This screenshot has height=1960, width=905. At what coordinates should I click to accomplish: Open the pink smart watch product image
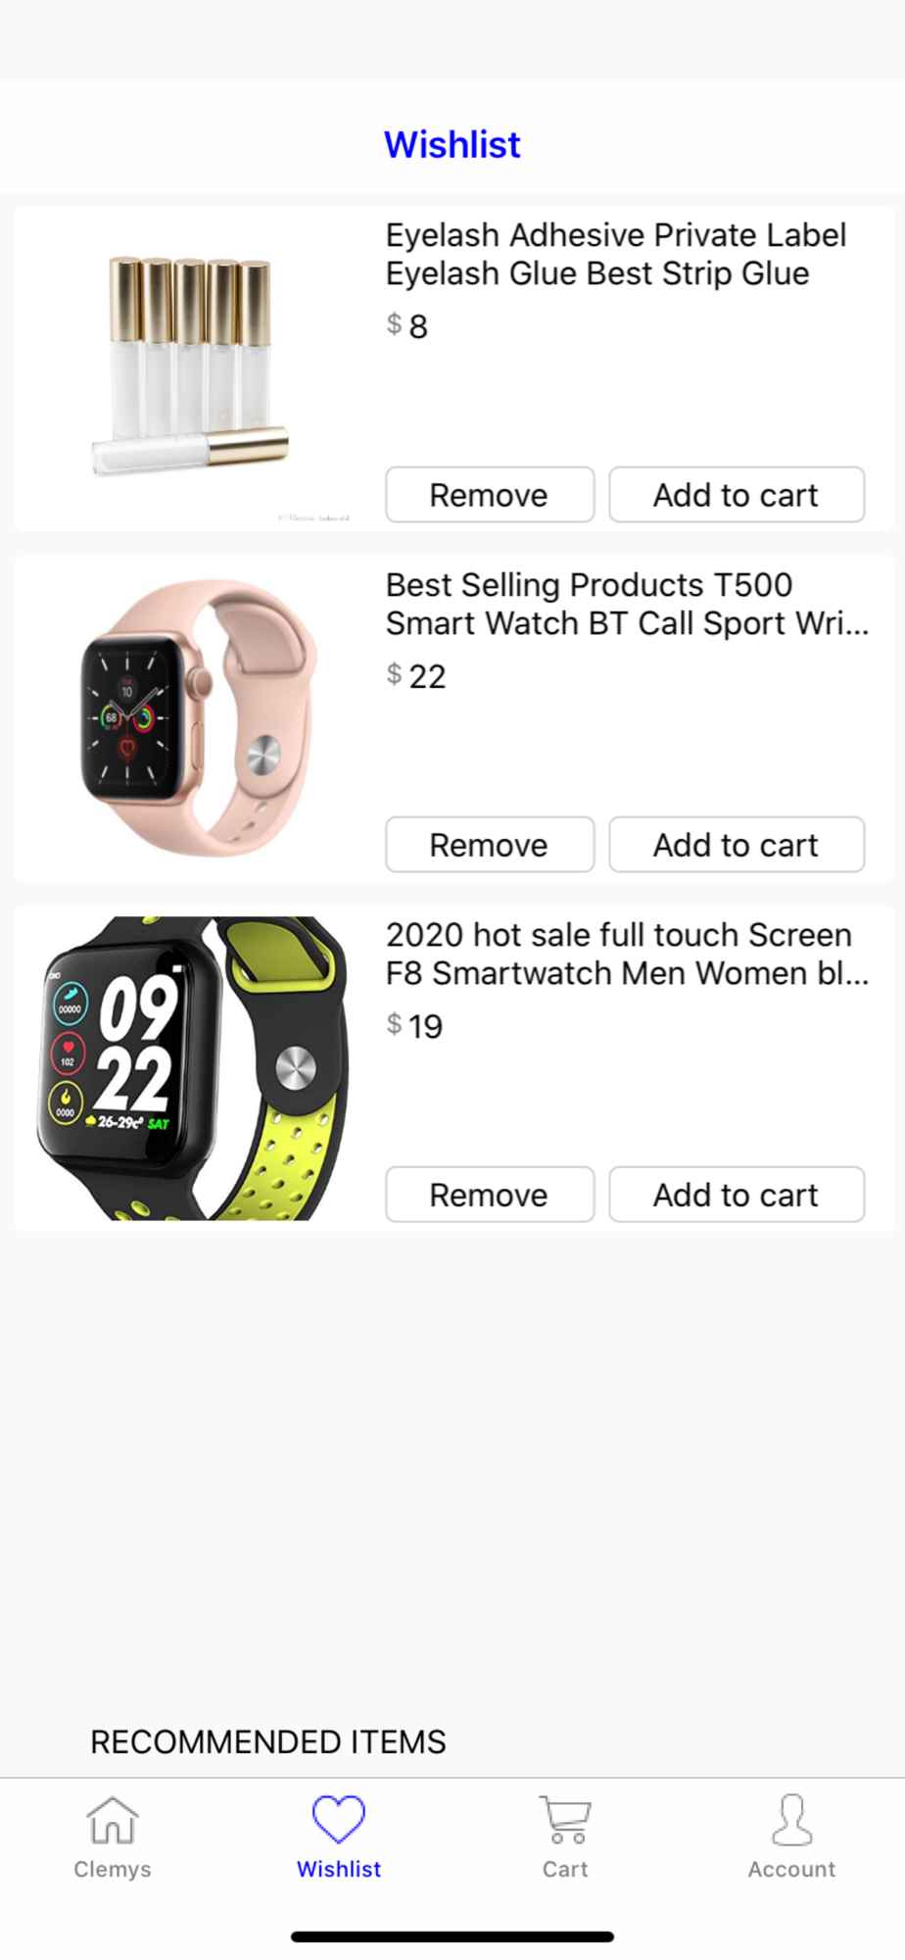[198, 718]
